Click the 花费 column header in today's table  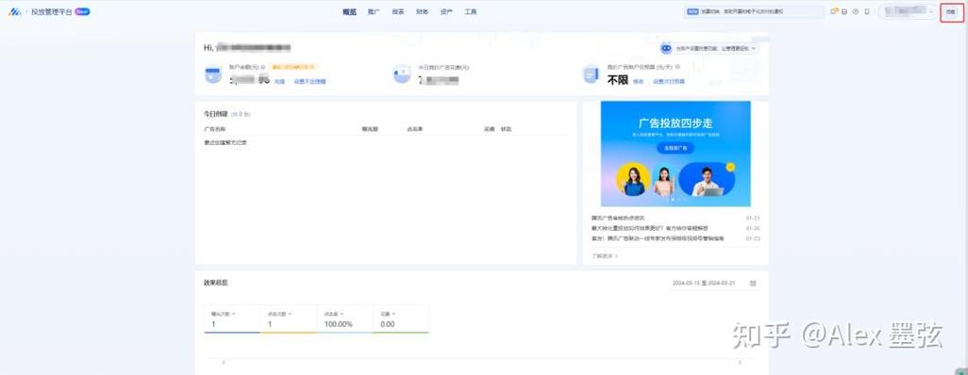click(490, 129)
